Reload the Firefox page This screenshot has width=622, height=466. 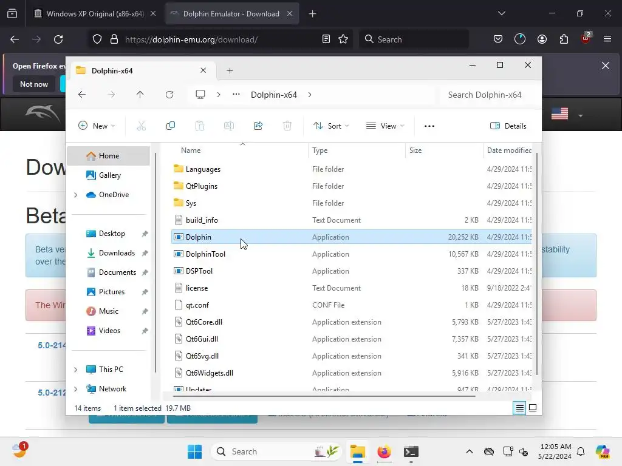tap(58, 39)
